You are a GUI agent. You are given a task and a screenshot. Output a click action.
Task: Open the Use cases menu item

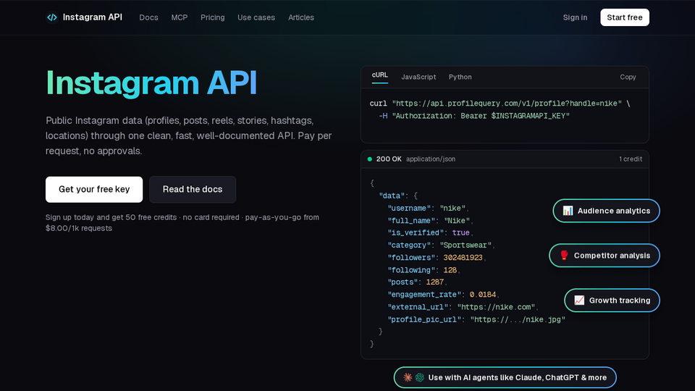tap(256, 17)
